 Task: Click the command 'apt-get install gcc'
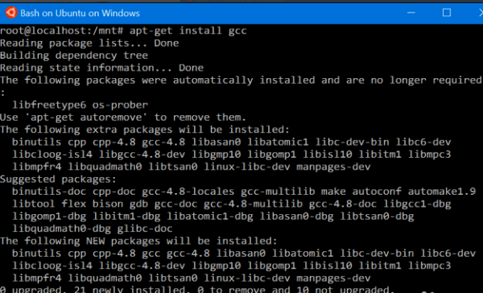188,31
